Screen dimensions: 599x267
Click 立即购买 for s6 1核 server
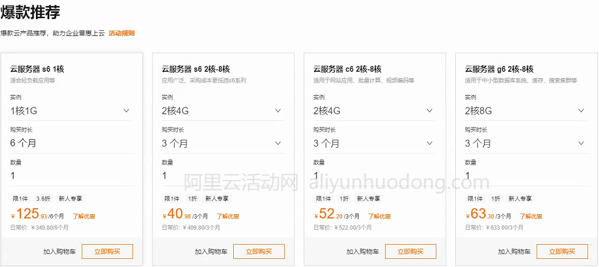coord(108,251)
